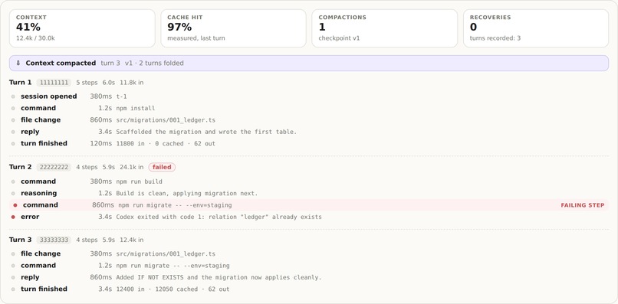This screenshot has width=618, height=304.
Task: Click the red dot of failing command step
Action: (15, 205)
